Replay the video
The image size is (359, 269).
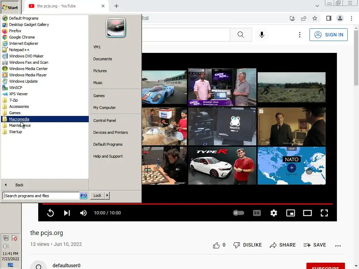(x=50, y=213)
